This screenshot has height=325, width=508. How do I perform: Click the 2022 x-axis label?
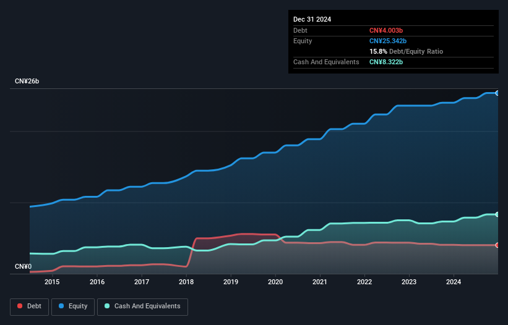pos(364,282)
